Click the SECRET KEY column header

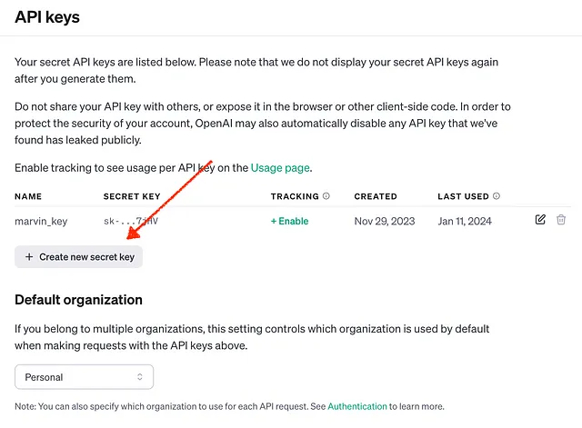[x=132, y=196]
